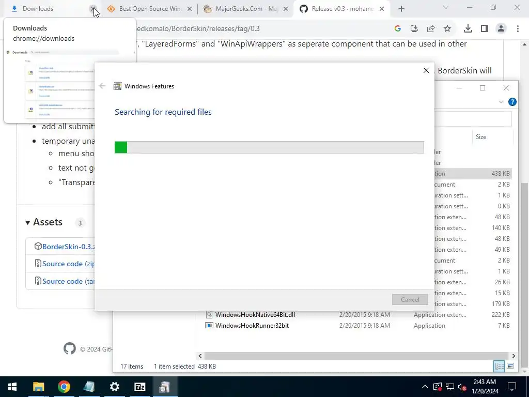Click the Explorer horizontal scrollbar right arrow
This screenshot has width=529, height=397.
(x=514, y=356)
